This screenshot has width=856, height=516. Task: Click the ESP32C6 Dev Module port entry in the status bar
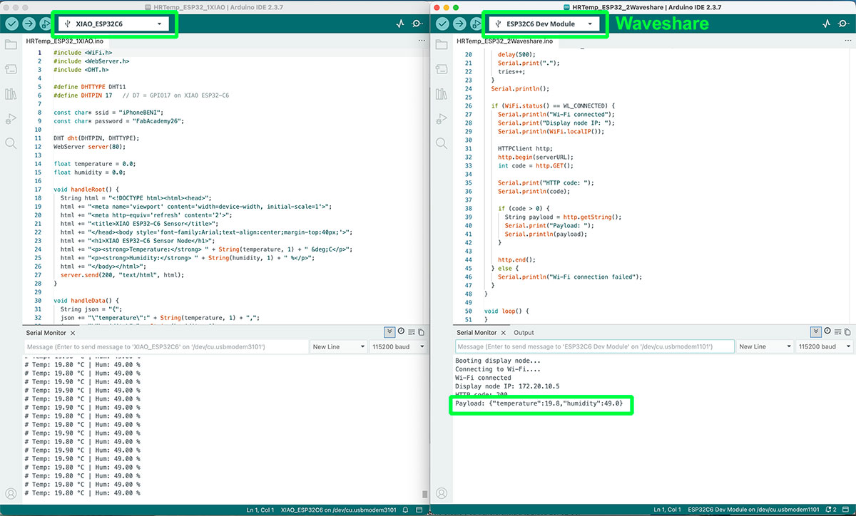tap(754, 510)
